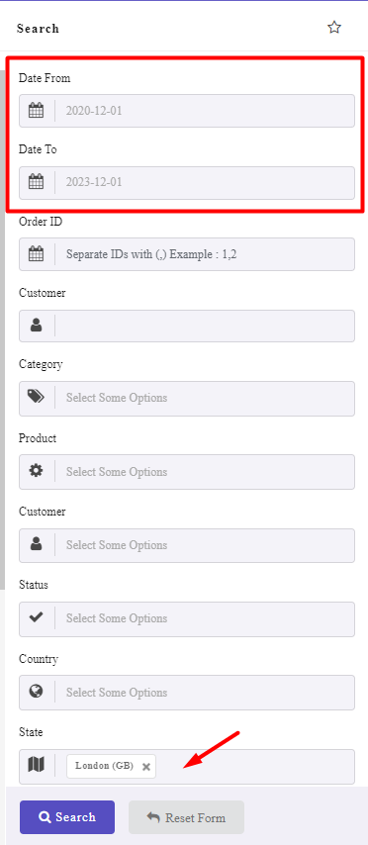Focus the Date From input field

tap(205, 111)
